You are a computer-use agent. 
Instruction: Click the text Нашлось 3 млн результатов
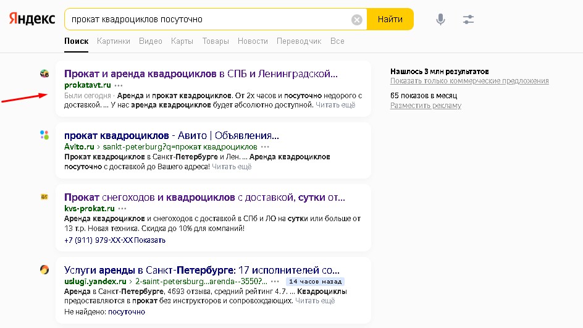pos(440,72)
